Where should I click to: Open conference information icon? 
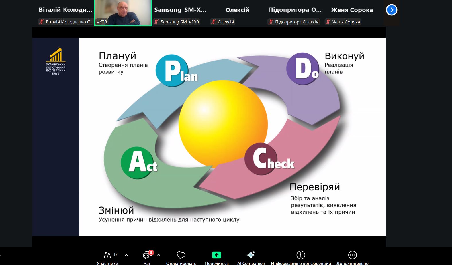pos(301,255)
